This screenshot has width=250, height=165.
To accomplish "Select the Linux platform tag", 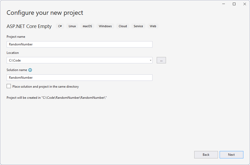I will (72, 26).
